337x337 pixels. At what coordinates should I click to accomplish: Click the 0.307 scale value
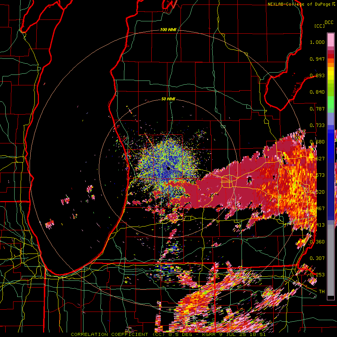[x=317, y=258]
